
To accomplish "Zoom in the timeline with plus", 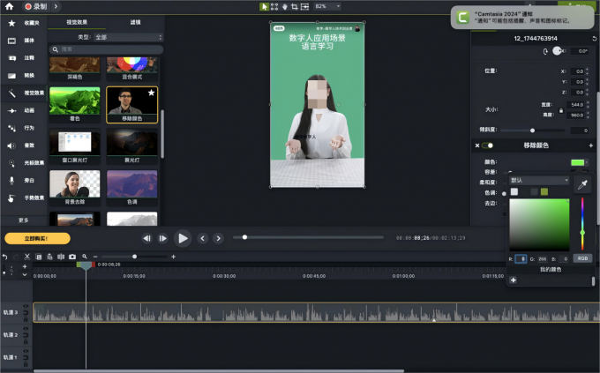I will pos(173,257).
